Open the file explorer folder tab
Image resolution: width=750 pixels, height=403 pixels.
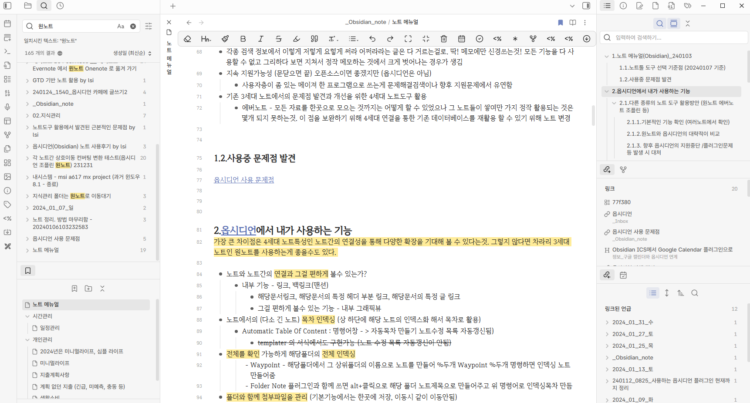tap(28, 6)
